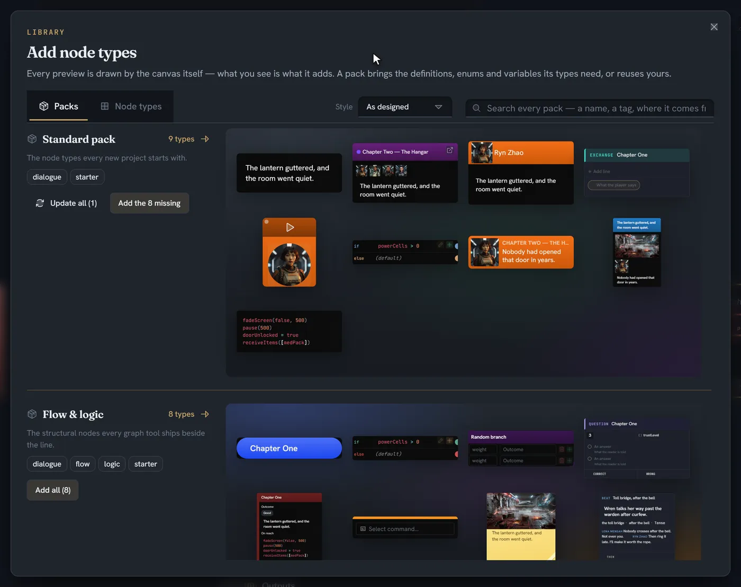Click the arrow icon next to 9 types
Image resolution: width=741 pixels, height=587 pixels.
click(x=205, y=139)
